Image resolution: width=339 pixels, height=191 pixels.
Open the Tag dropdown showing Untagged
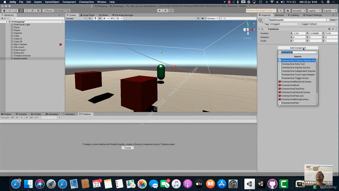[x=284, y=24]
